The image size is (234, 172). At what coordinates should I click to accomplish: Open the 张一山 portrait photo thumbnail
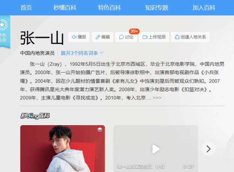(62, 149)
